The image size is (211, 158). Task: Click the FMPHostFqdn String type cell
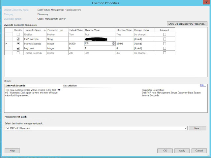click(57, 39)
